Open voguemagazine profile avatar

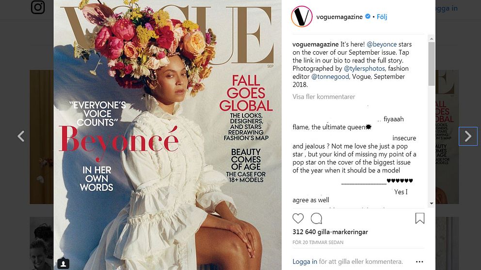click(302, 16)
